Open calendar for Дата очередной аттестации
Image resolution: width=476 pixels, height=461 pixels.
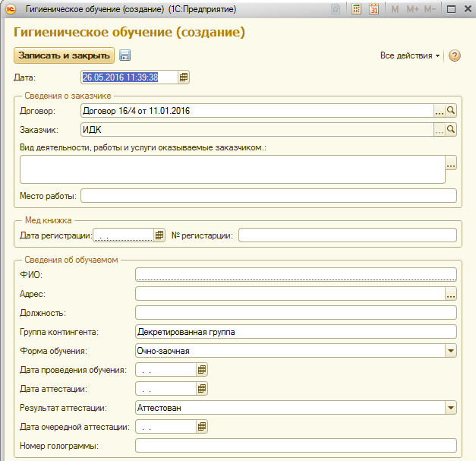click(x=202, y=427)
